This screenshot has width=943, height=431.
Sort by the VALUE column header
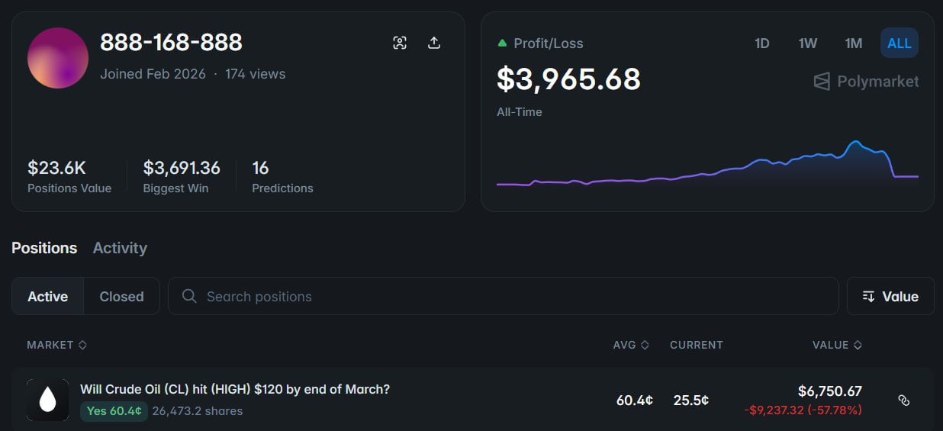pos(837,345)
